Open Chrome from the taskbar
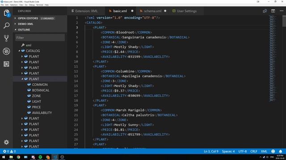Screen dimensions: 286x160 pyautogui.click(x=18, y=157)
